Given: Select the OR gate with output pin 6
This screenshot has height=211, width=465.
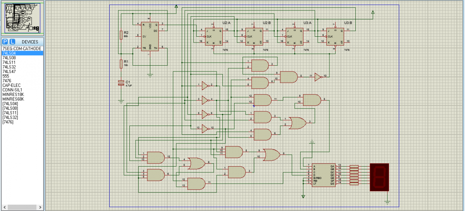Looking at the screenshot, I should click(196, 163).
